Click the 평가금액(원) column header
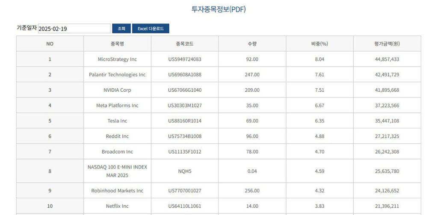Image resolution: width=438 pixels, height=215 pixels. point(387,44)
